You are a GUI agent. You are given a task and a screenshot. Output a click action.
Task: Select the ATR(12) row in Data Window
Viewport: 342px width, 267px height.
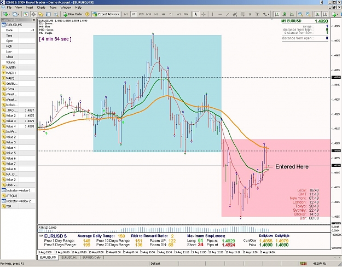pos(18,196)
